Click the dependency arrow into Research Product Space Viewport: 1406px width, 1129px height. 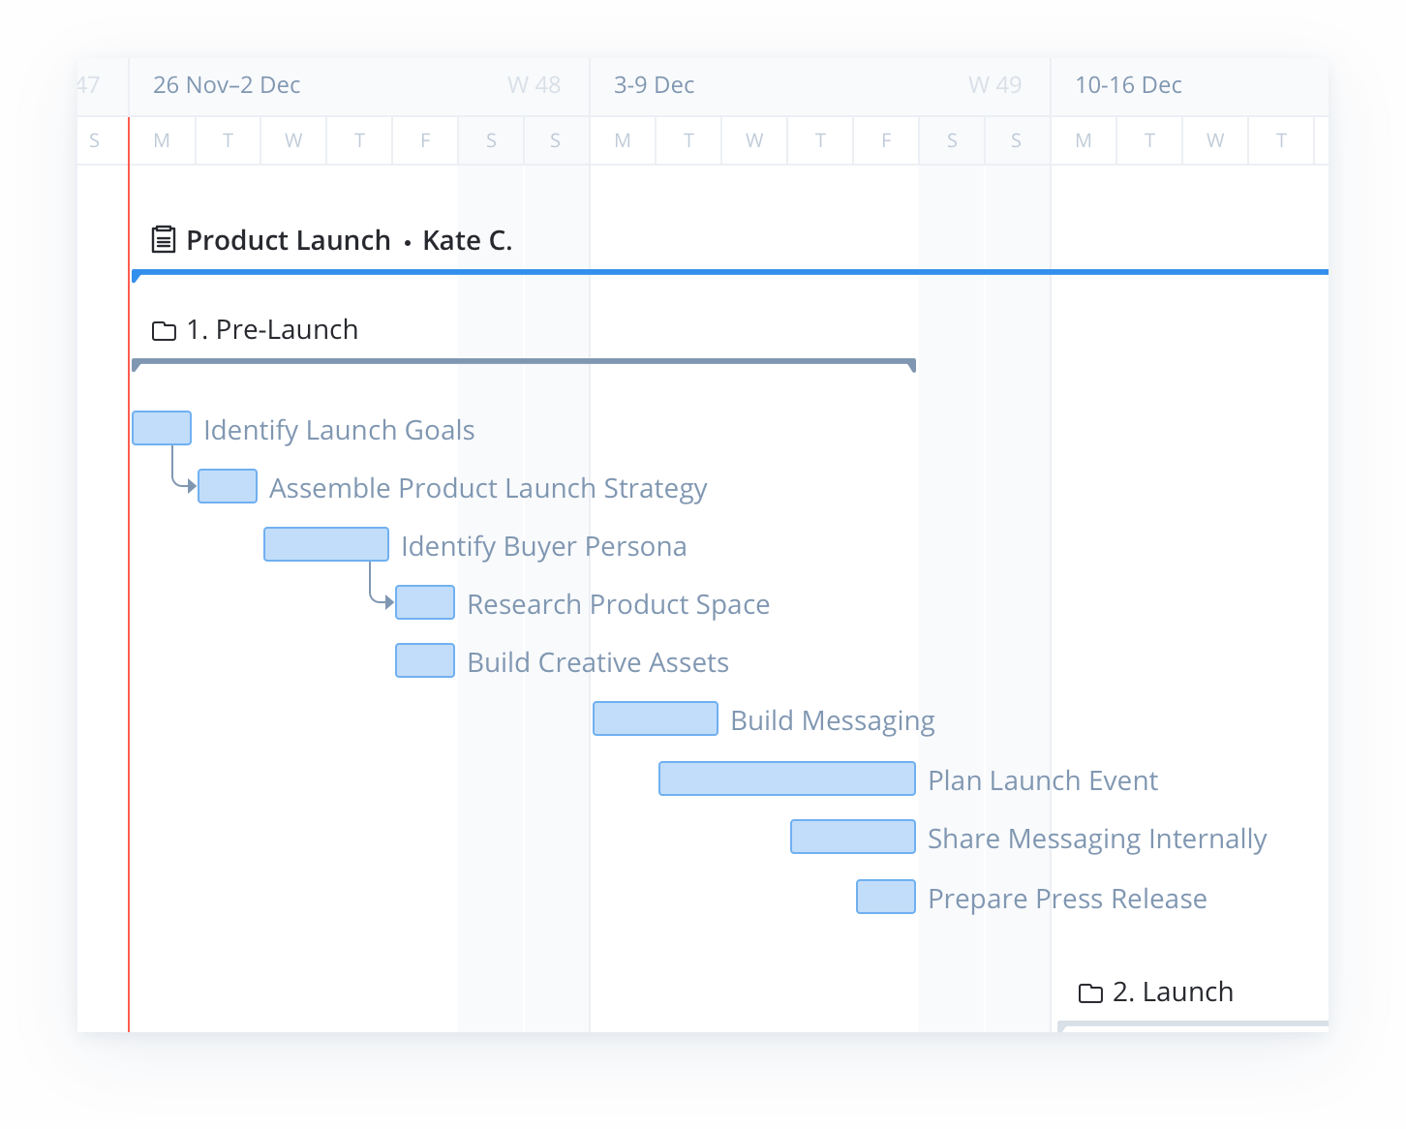[x=381, y=585]
